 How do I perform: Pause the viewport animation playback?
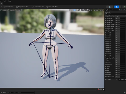[x=101, y=89]
